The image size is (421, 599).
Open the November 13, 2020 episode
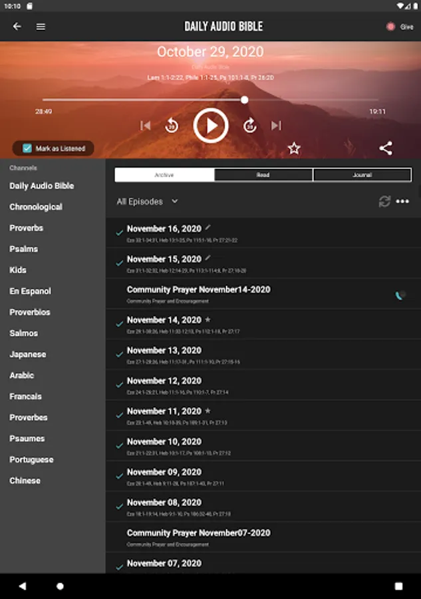263,355
